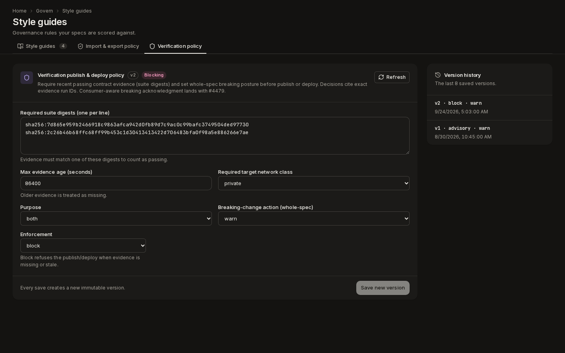Click the shield-check icon on Import & export policy
The height and width of the screenshot is (353, 565).
click(80, 46)
